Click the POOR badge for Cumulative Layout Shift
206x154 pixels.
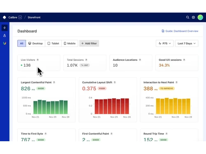click(x=102, y=88)
